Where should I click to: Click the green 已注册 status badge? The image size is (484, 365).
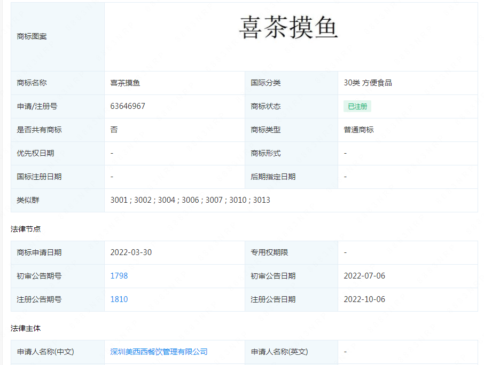click(x=356, y=106)
